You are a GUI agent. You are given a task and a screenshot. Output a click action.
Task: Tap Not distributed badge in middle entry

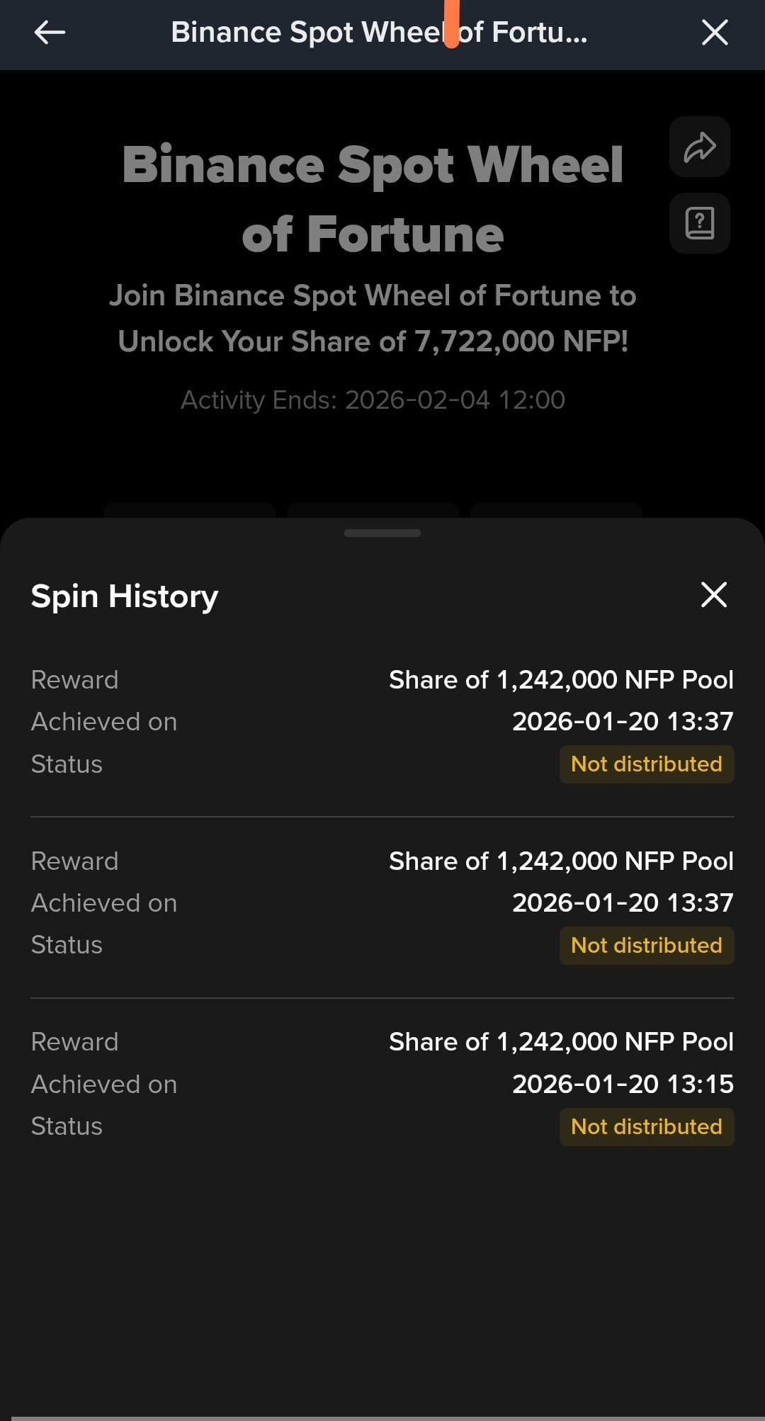(x=647, y=945)
